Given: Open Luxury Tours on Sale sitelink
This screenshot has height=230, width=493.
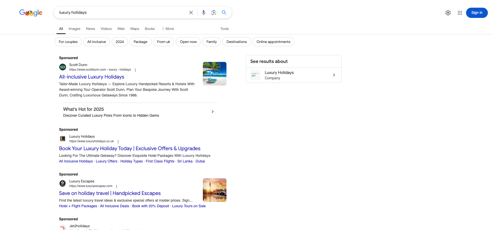Looking at the screenshot, I should [189, 206].
